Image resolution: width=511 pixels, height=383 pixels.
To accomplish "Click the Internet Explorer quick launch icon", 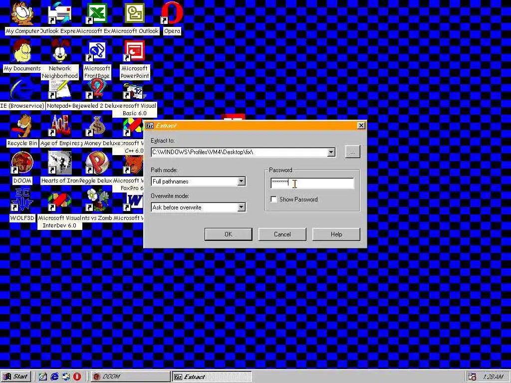I will tap(54, 377).
